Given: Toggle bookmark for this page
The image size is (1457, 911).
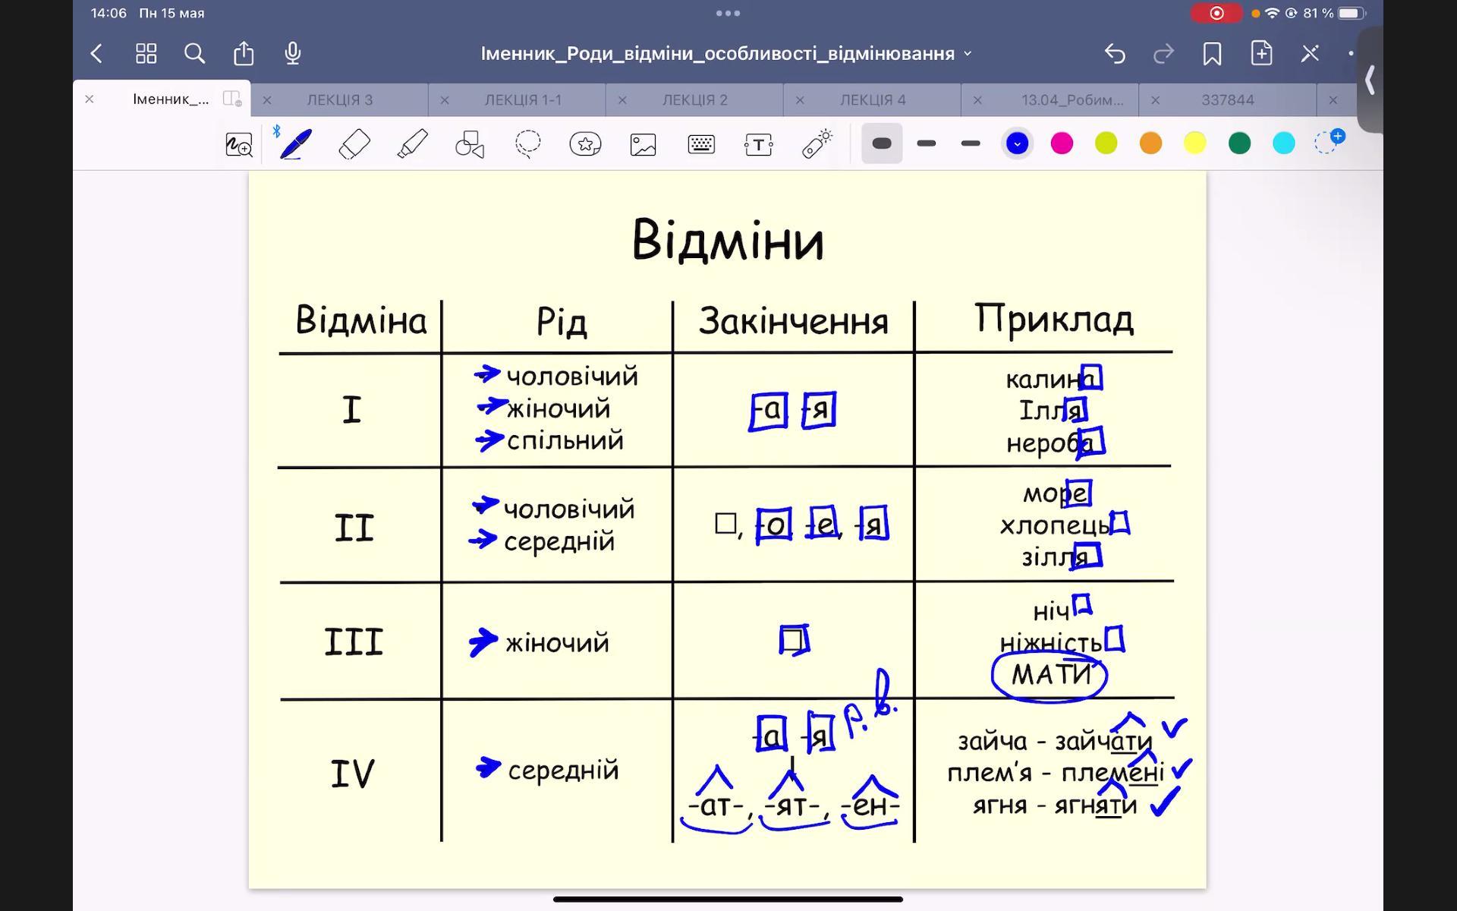Looking at the screenshot, I should pyautogui.click(x=1212, y=53).
